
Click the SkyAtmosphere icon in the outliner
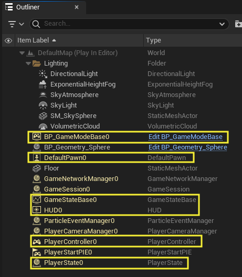[x=43, y=95]
